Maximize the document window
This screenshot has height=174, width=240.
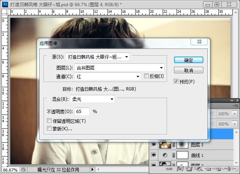pos(217,5)
